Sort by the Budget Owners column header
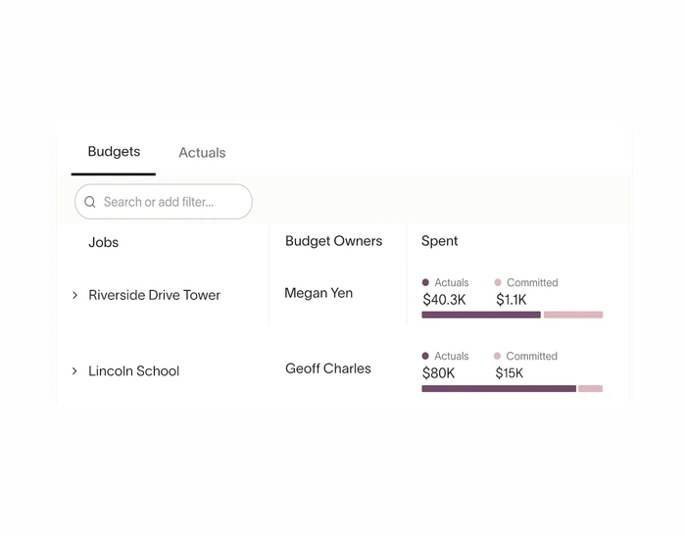 (x=333, y=241)
